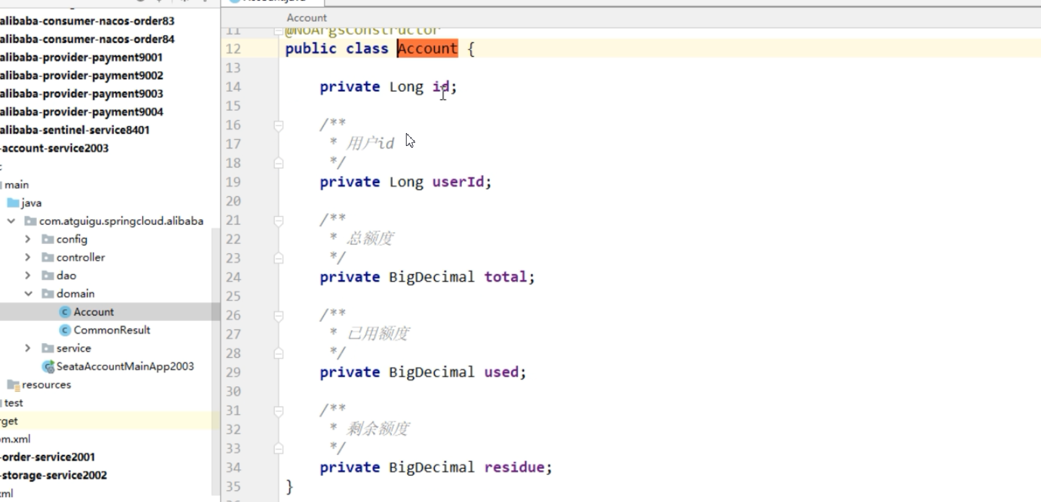Click the 总额度 comment text

[370, 238]
